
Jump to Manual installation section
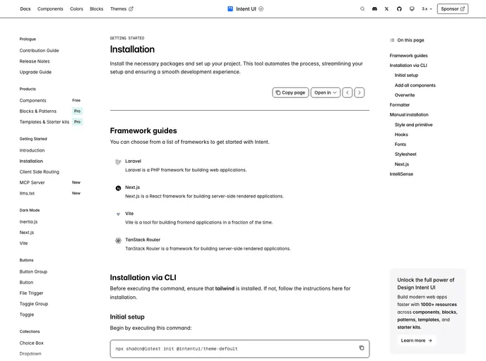point(409,114)
